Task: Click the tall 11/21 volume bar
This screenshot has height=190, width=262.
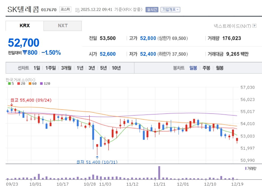Action: (159, 173)
